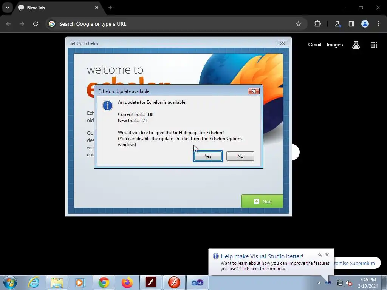Open the tab search dropdown arrow
This screenshot has width=387, height=290.
[8, 8]
